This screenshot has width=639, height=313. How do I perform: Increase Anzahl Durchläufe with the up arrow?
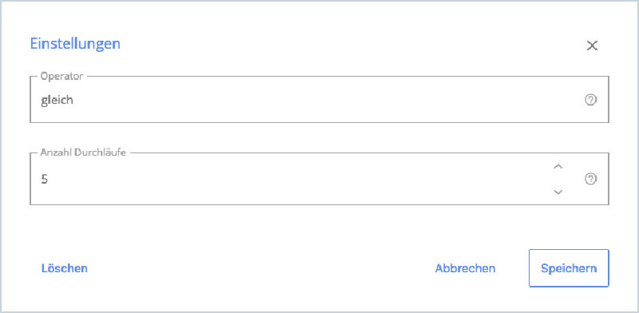[558, 166]
